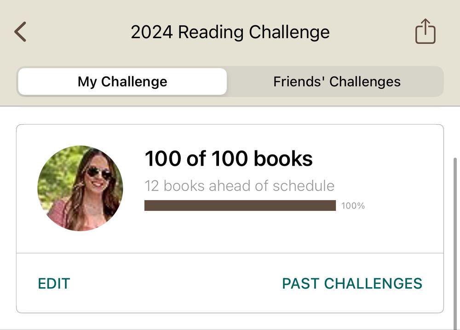Tap the share icon in the header

[425, 32]
